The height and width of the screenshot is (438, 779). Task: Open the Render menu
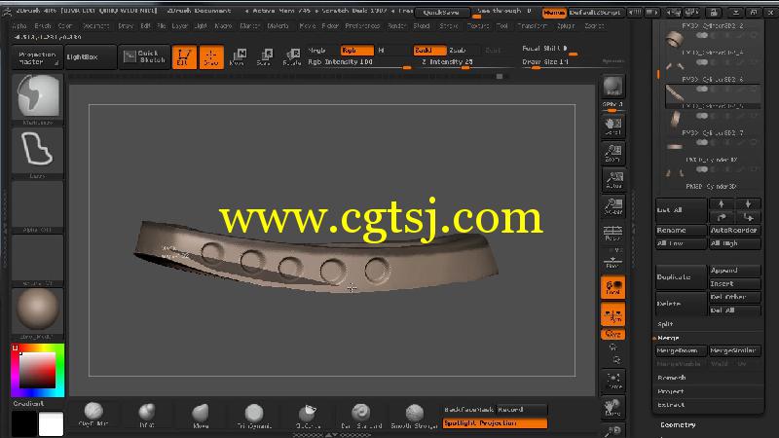pos(397,26)
